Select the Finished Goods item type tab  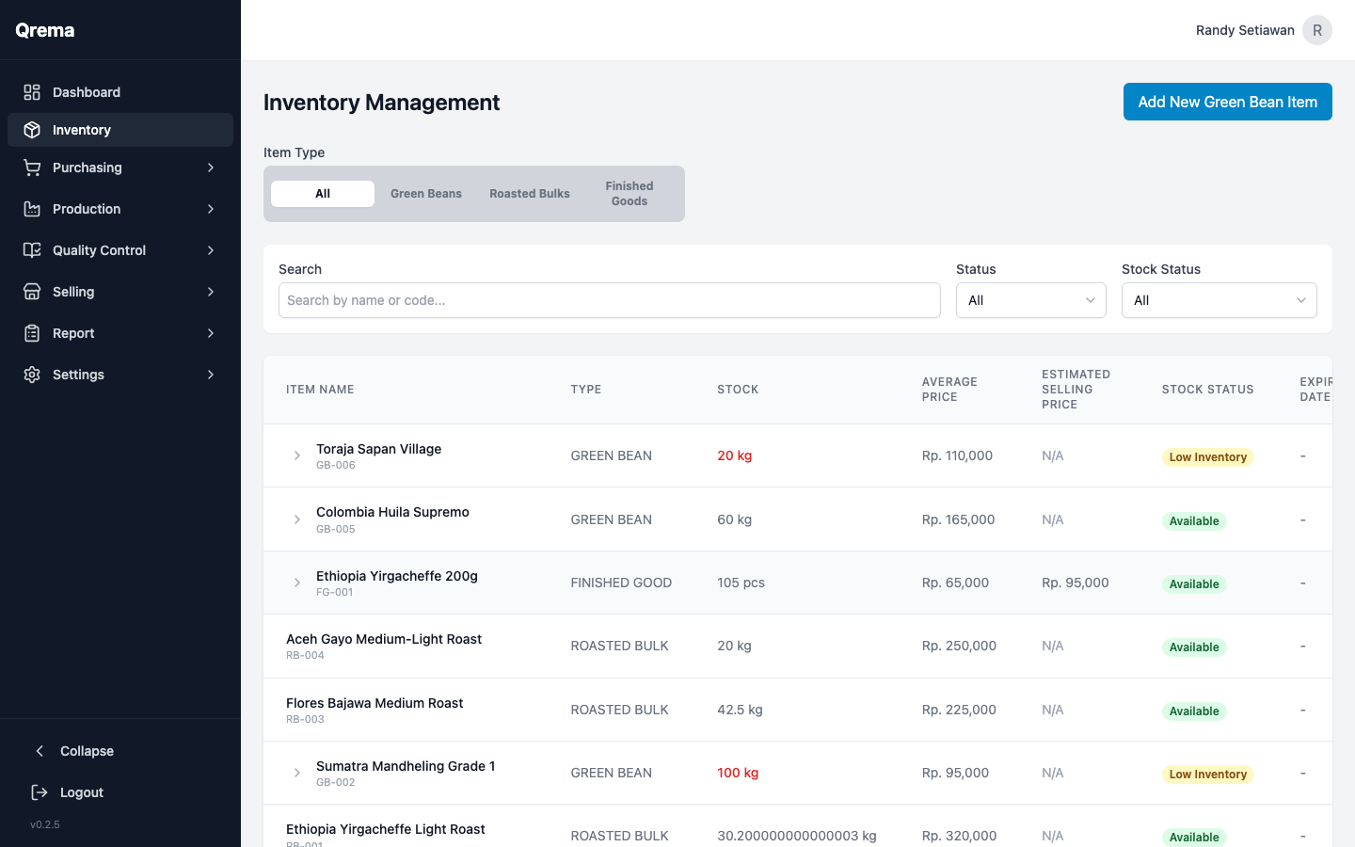tap(629, 193)
